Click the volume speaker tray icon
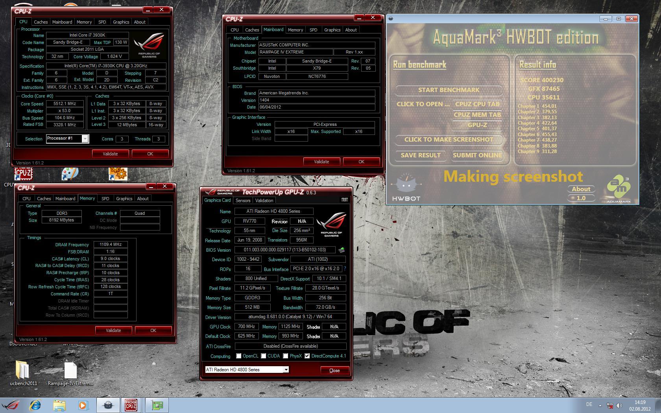Image resolution: width=661 pixels, height=413 pixels. pyautogui.click(x=619, y=406)
